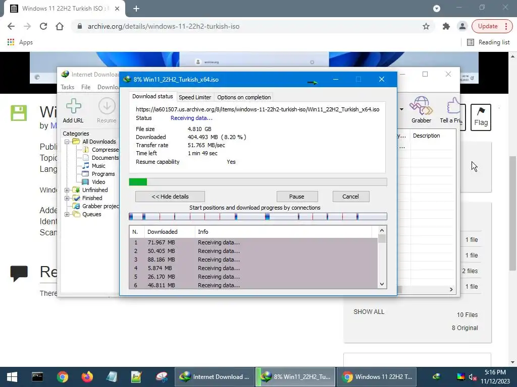
Task: Click the Add URL icon in IDM
Action: pos(73,110)
